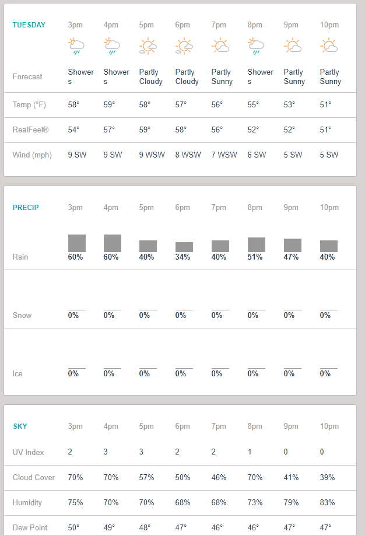The height and width of the screenshot is (535, 365).
Task: Click the 8pm showers weather icon
Action: (x=256, y=46)
